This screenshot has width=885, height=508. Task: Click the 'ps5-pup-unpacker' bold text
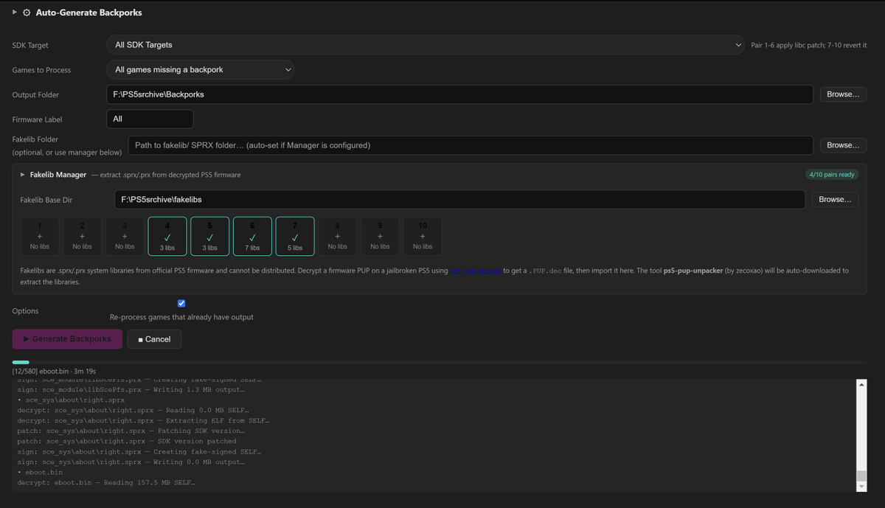[695, 271]
